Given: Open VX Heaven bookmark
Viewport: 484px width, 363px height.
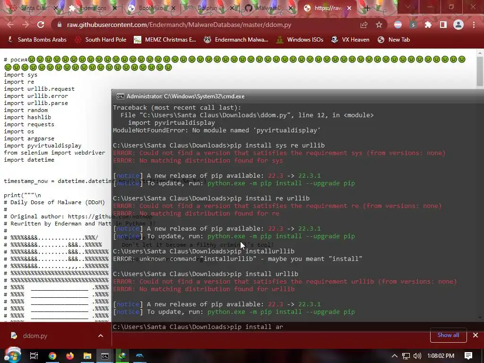Looking at the screenshot, I should (x=350, y=40).
